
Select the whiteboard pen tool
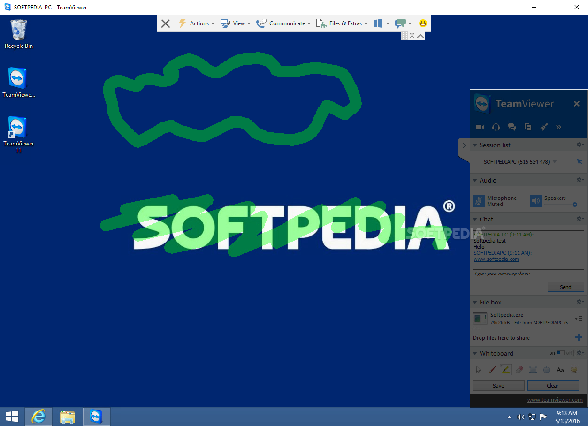click(492, 370)
